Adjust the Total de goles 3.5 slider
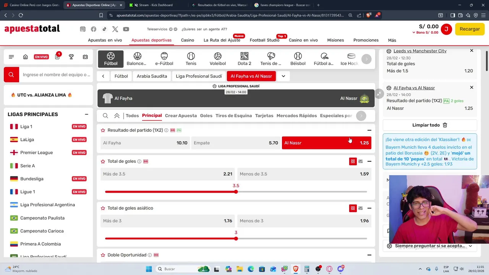The height and width of the screenshot is (275, 489). point(236,192)
